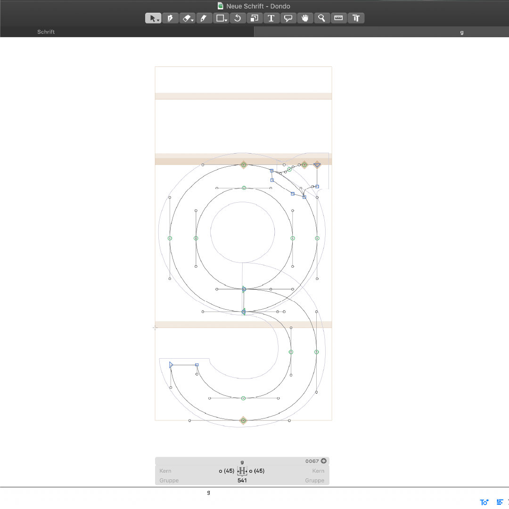Click the glyph width value 541

242,480
